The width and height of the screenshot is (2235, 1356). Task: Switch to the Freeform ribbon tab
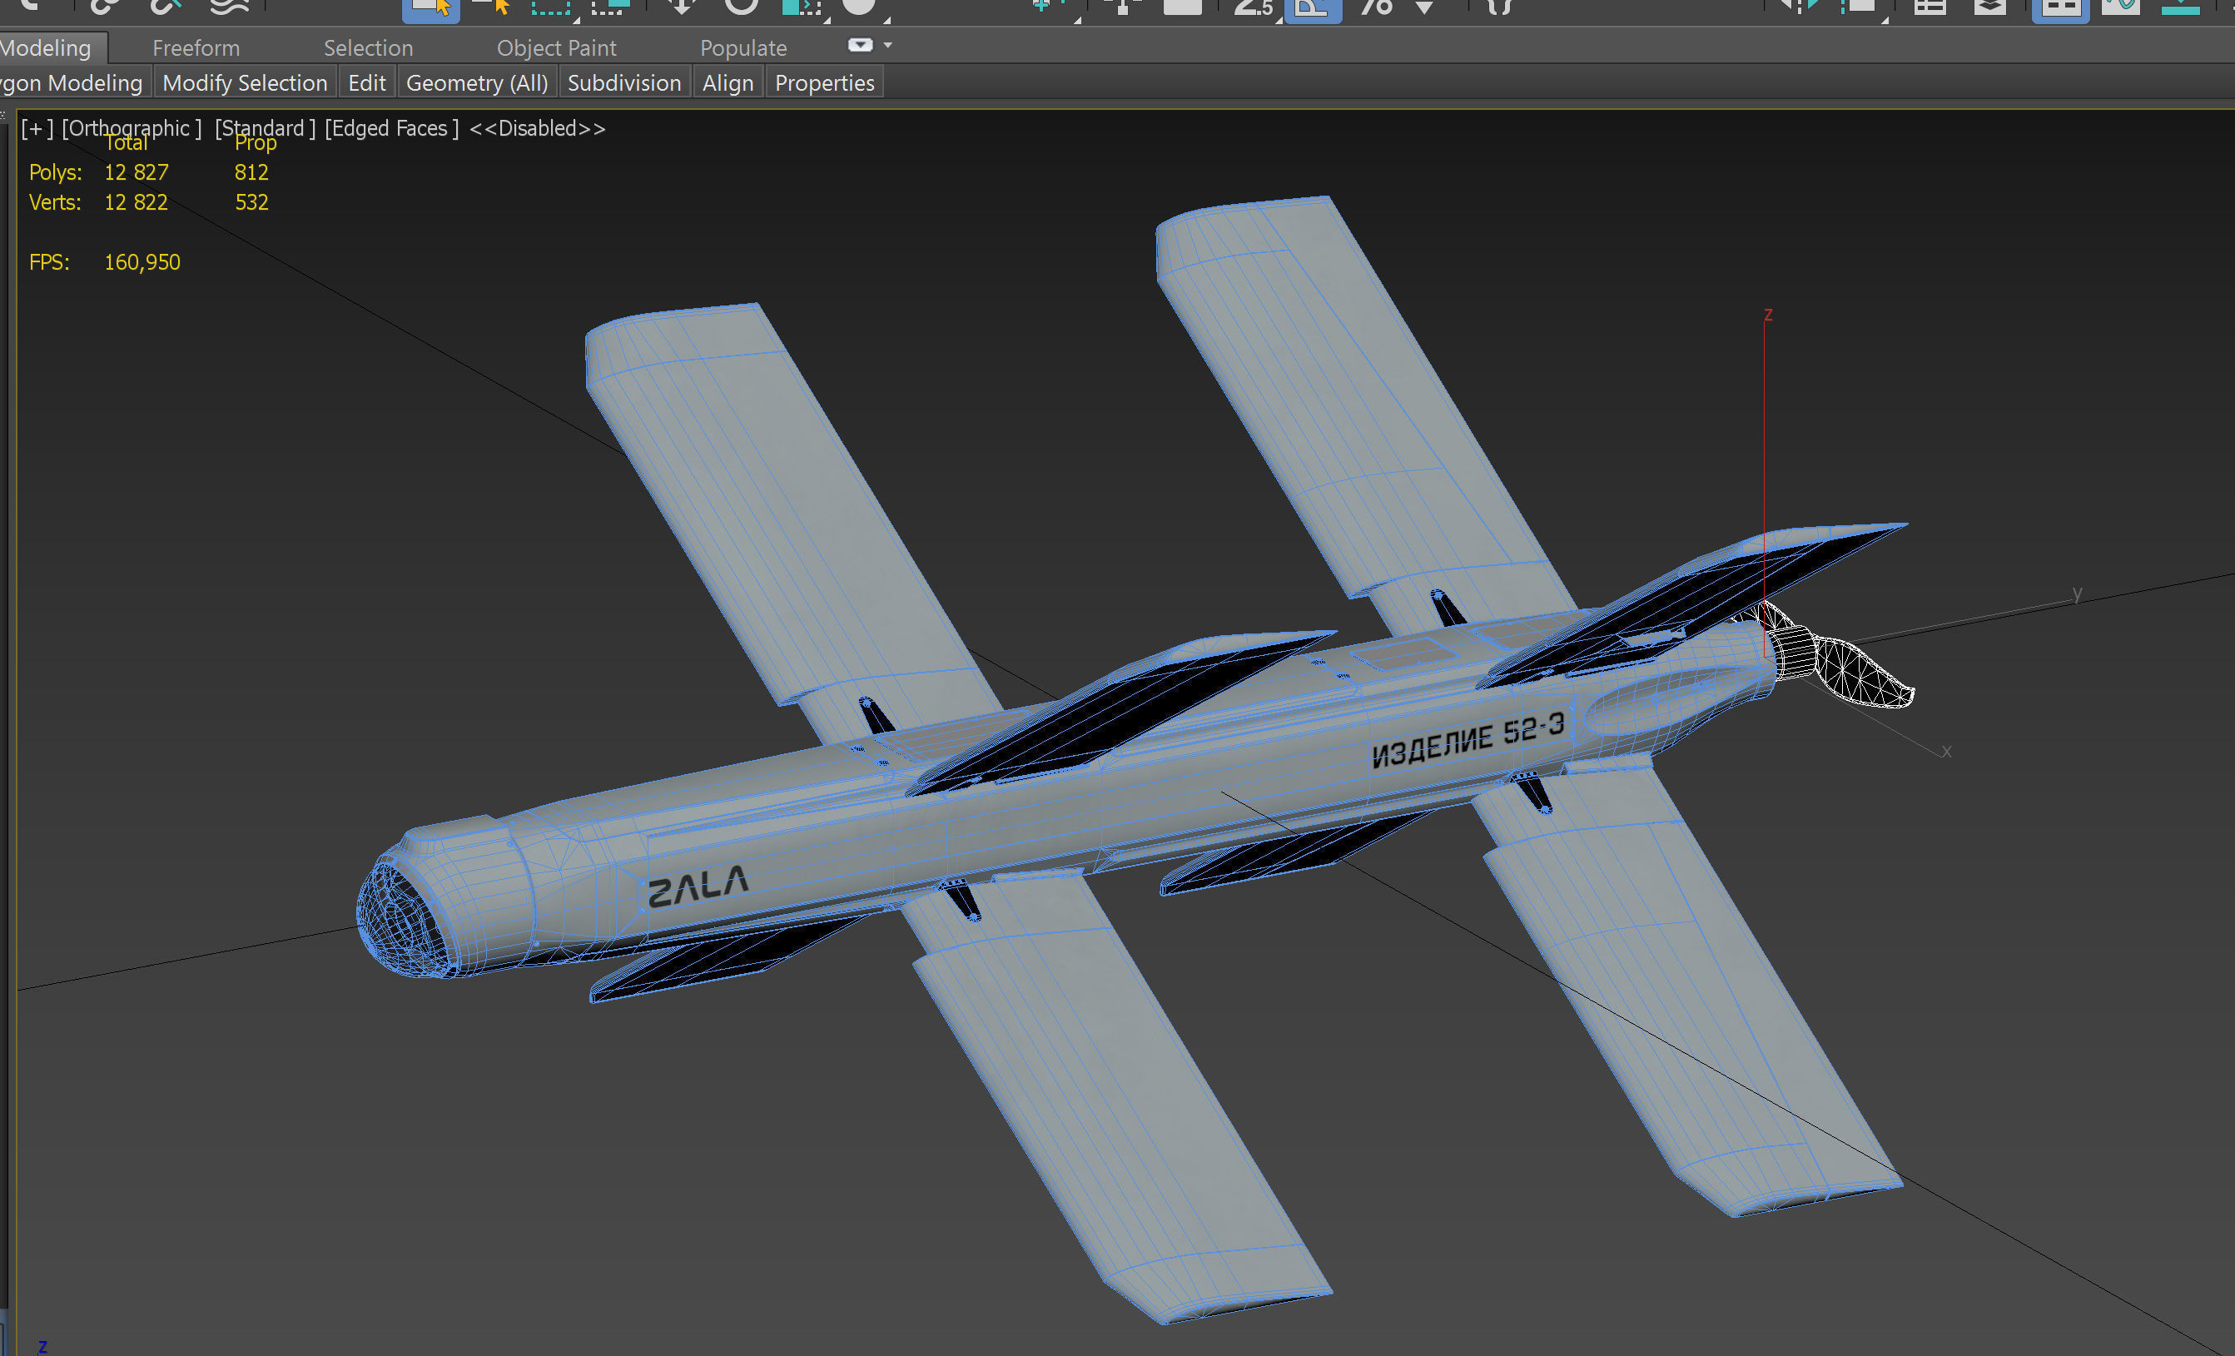point(196,48)
